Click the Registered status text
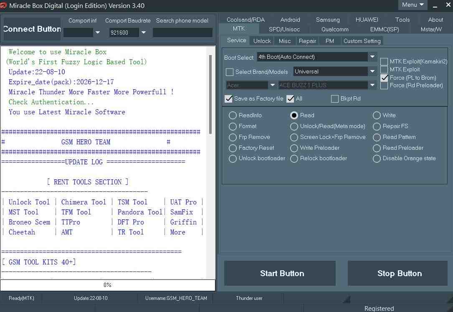Viewport: 453px width, 312px height. pos(379,309)
